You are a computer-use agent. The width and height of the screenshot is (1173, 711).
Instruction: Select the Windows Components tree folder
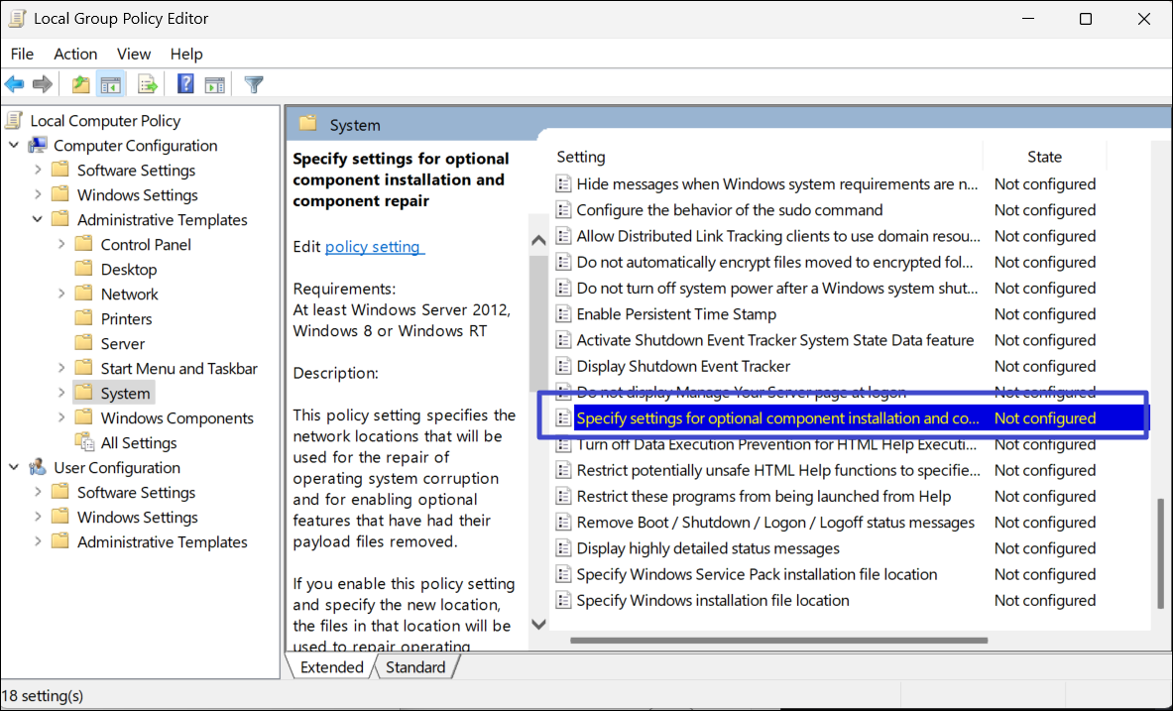[176, 418]
